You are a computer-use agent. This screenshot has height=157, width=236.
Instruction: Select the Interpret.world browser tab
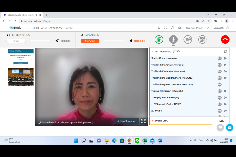point(19,15)
